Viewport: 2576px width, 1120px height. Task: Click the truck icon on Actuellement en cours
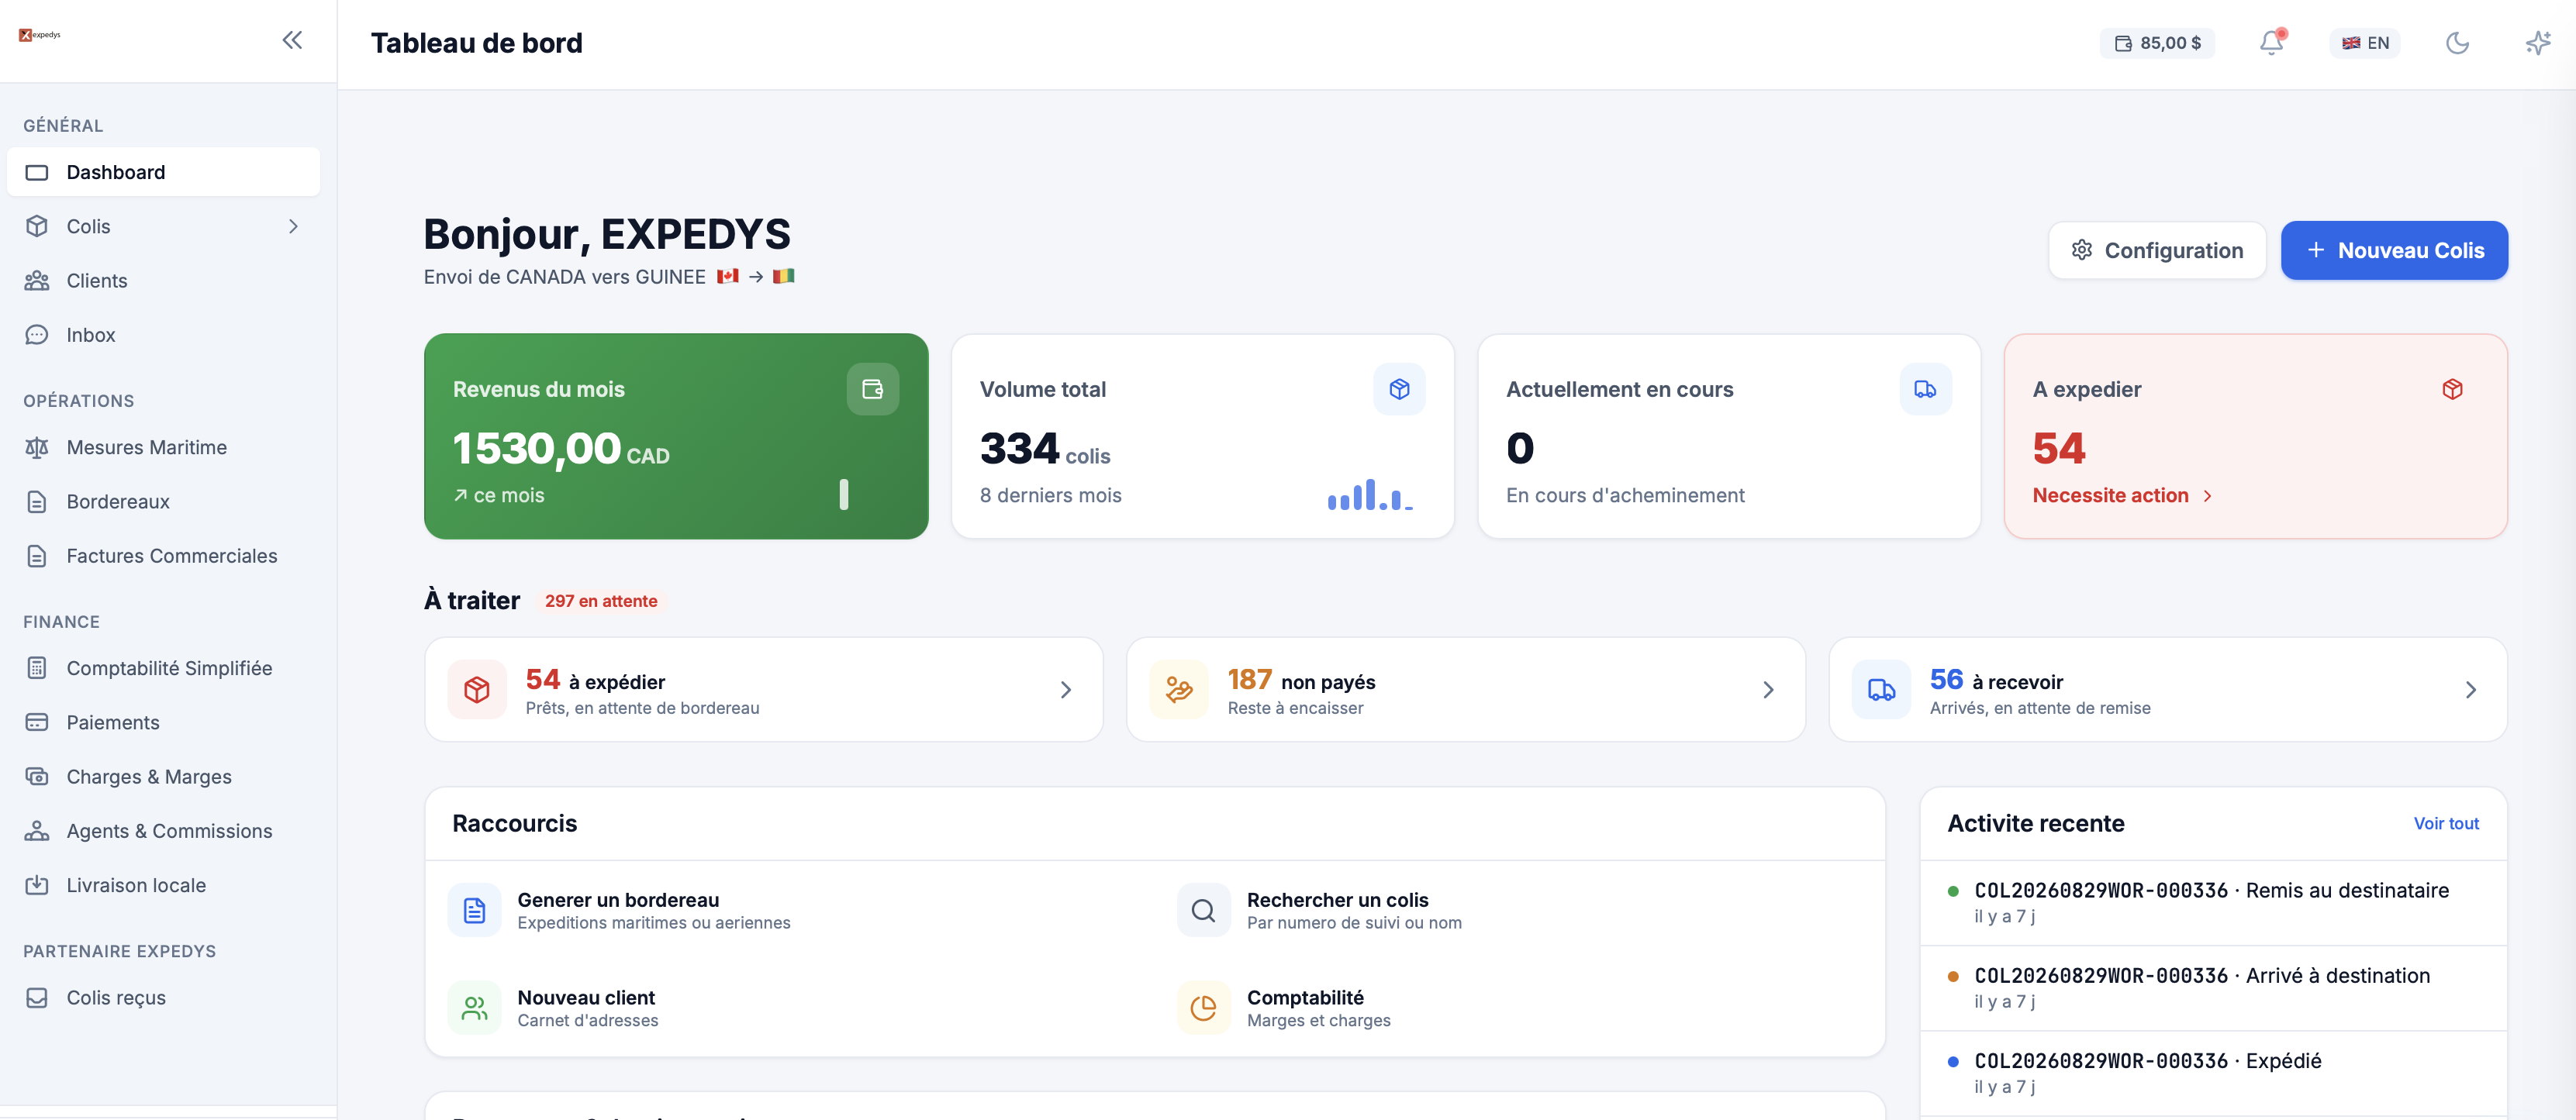pyautogui.click(x=1925, y=388)
